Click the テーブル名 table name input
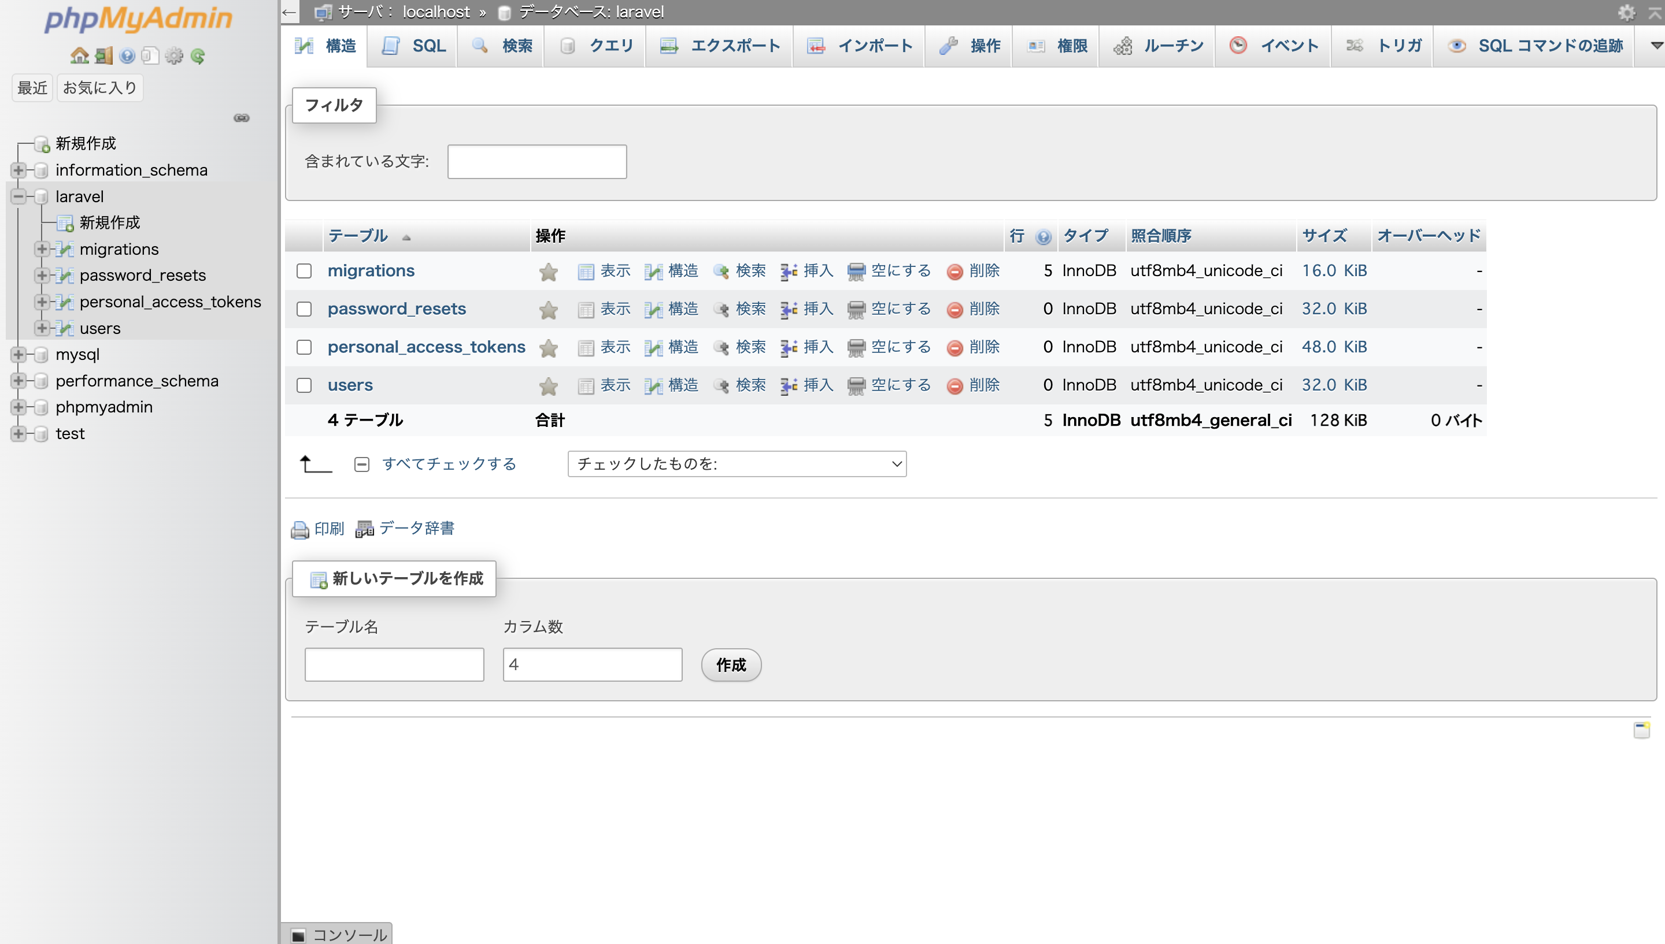Image resolution: width=1665 pixels, height=944 pixels. pos(394,664)
